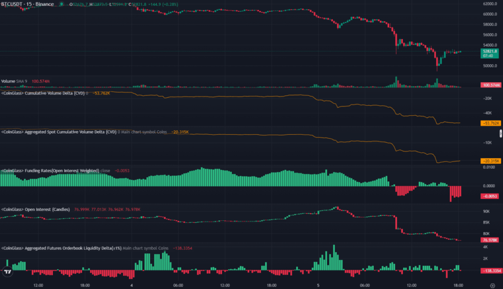Image resolution: width=503 pixels, height=289 pixels.
Task: Click the 90K open interest scale label
Action: click(486, 211)
